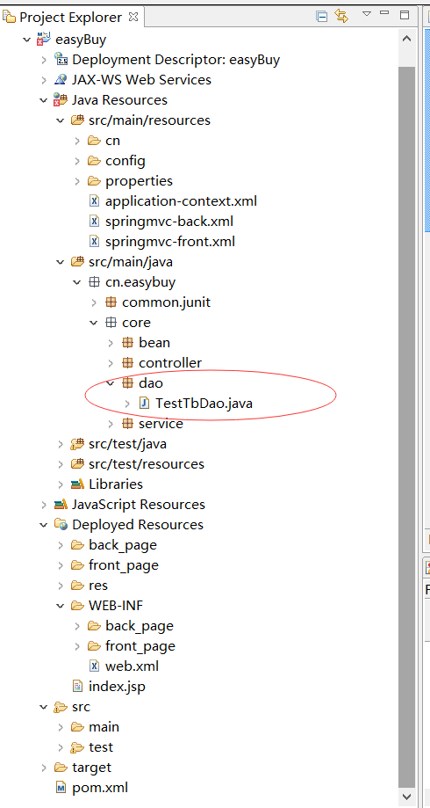The width and height of the screenshot is (430, 808).
Task: Click the config folder icon
Action: coord(94,161)
